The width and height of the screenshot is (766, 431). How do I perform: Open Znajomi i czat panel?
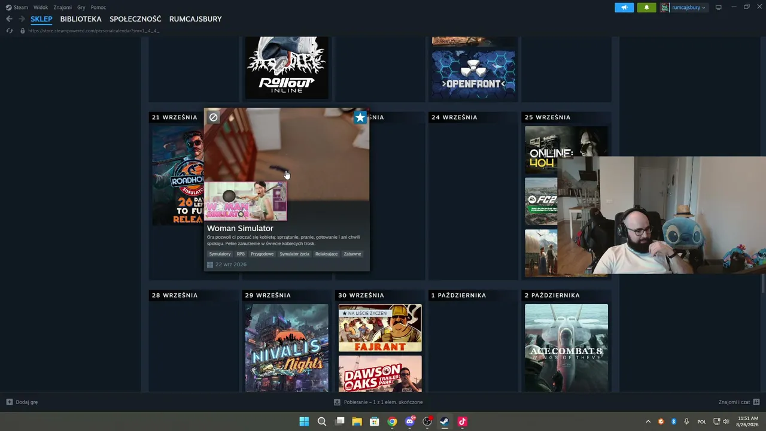pos(739,402)
